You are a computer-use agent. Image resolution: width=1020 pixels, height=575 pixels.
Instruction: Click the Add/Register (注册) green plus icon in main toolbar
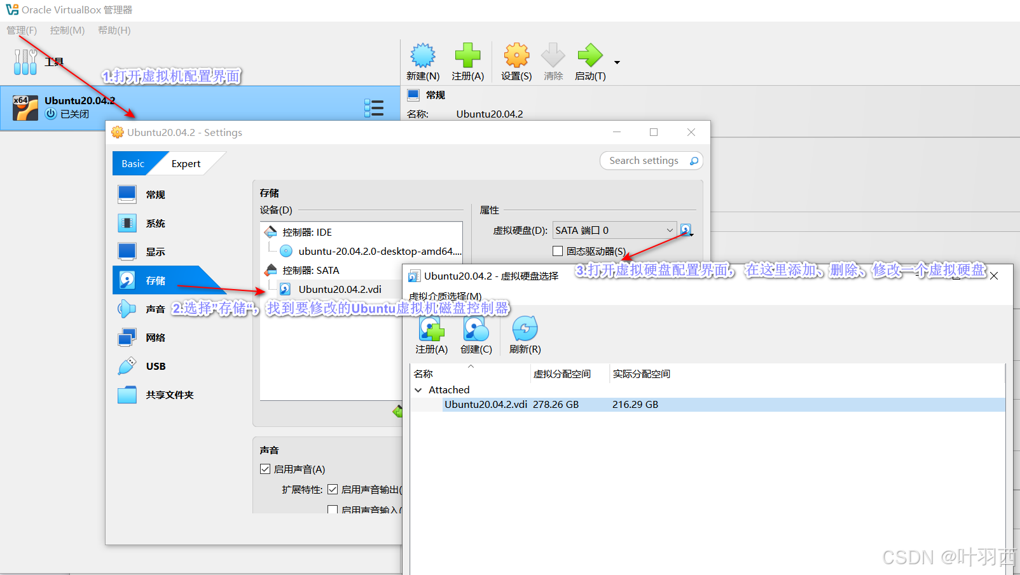[467, 56]
